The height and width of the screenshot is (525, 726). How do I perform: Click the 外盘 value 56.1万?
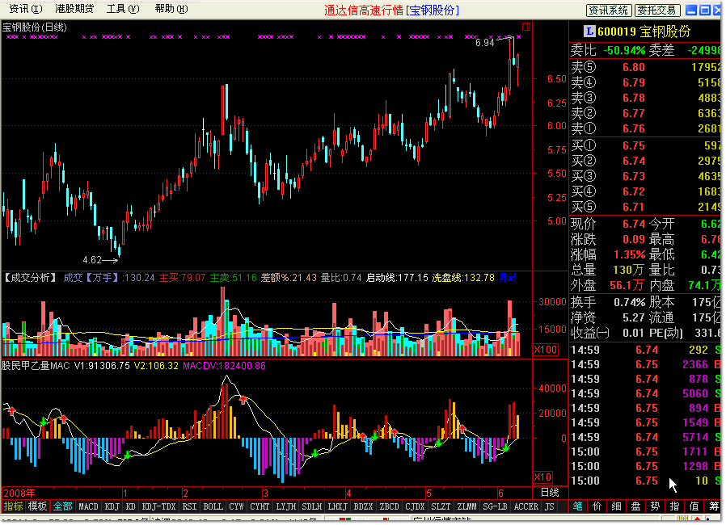627,285
